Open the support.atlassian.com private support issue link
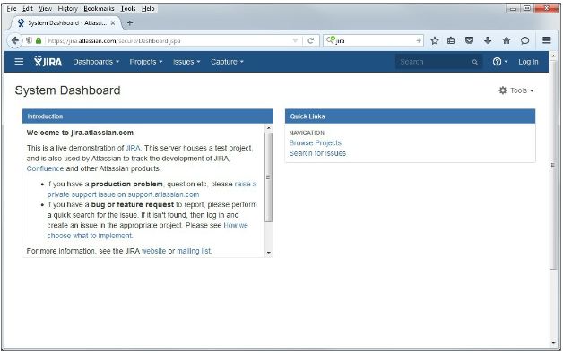 (123, 194)
